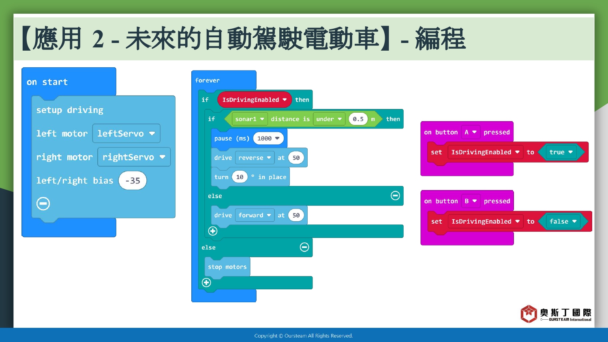The height and width of the screenshot is (342, 608).
Task: Click the drive forward speed value 50
Action: click(296, 215)
